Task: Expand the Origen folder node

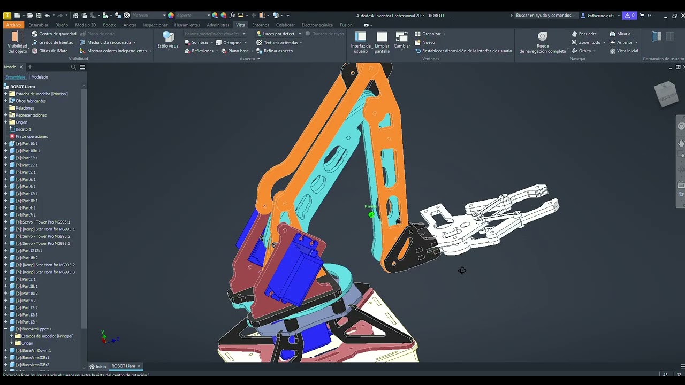Action: 6,122
